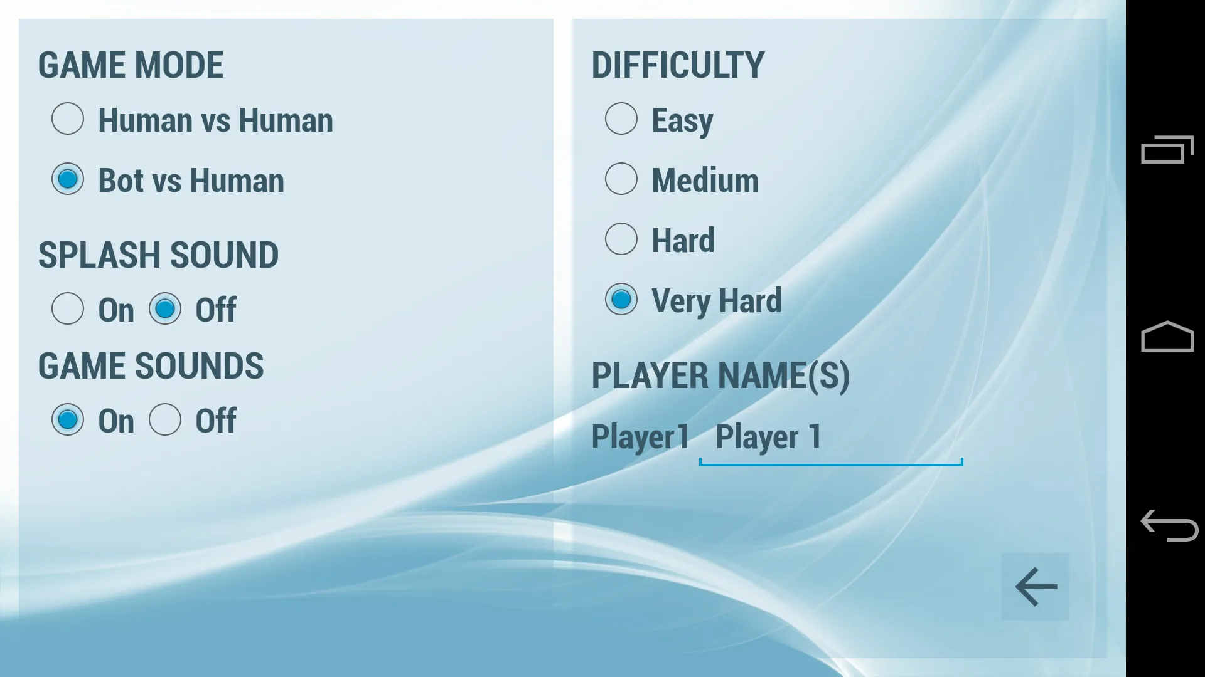This screenshot has height=677, width=1205.
Task: Select Easy difficulty setting
Action: (x=621, y=118)
